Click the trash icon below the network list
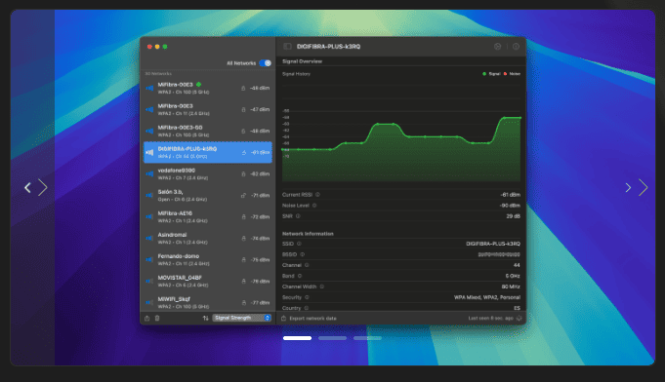This screenshot has width=665, height=382. point(157,318)
